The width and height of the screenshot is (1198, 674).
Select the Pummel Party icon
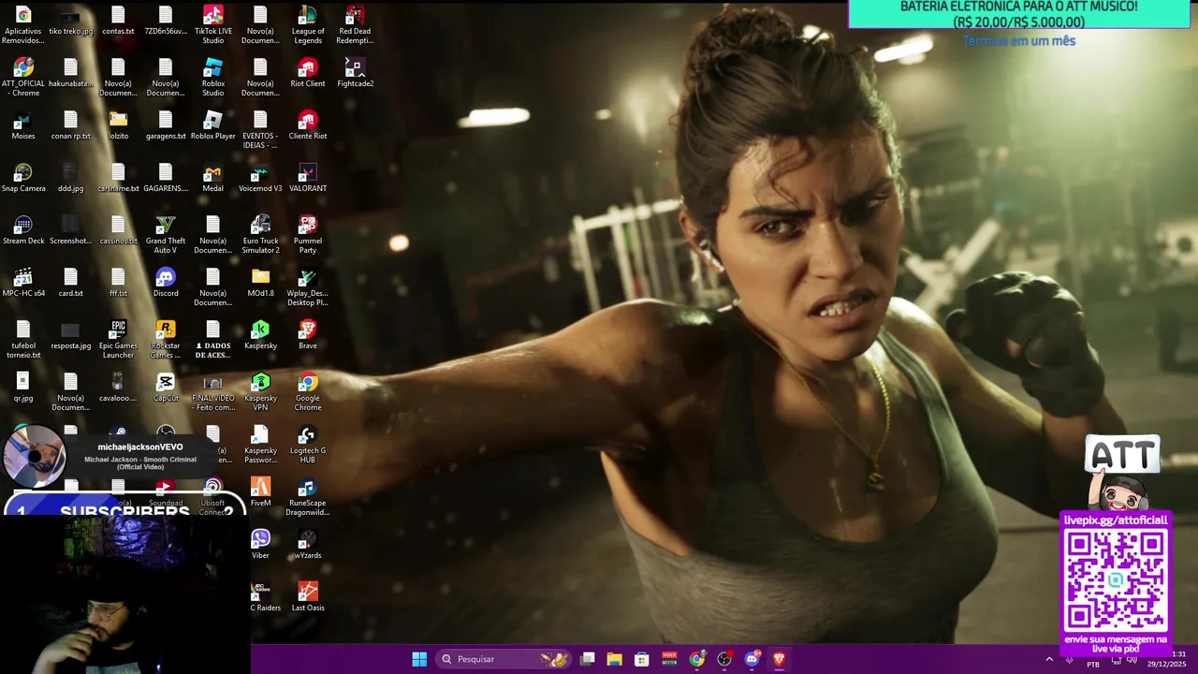(307, 234)
